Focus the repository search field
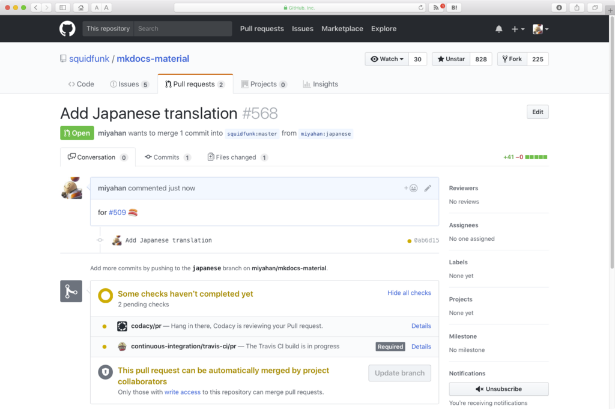The height and width of the screenshot is (409, 615). tap(183, 29)
